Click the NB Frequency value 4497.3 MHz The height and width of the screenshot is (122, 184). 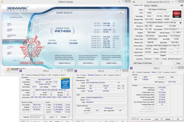tap(172, 82)
